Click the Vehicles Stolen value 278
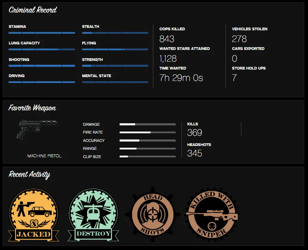Image resolution: width=308 pixels, height=250 pixels. (x=239, y=39)
